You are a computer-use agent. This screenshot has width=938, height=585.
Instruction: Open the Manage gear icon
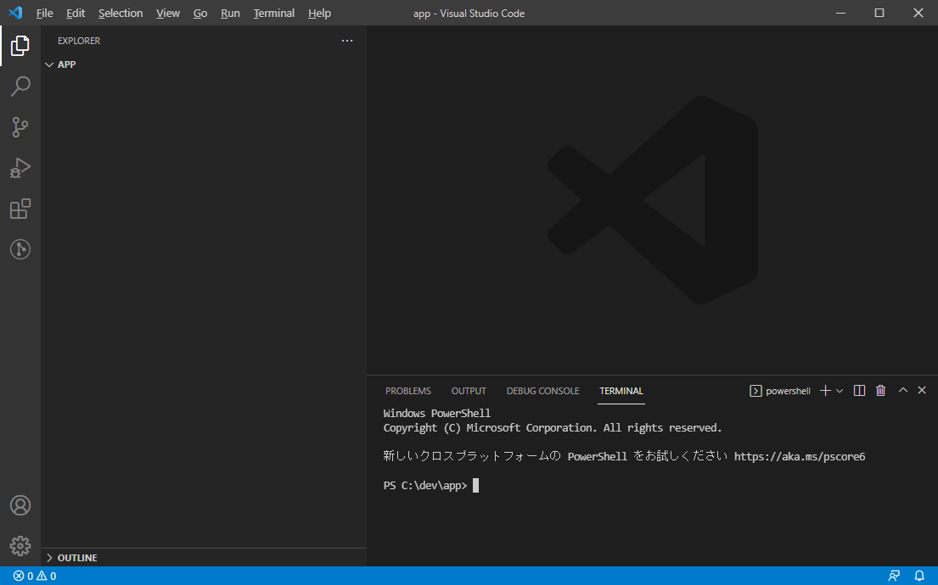20,545
